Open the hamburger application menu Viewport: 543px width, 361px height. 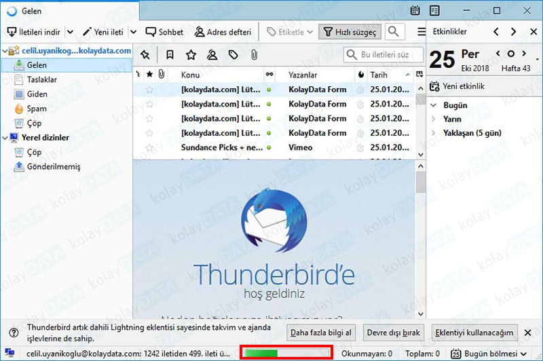[x=422, y=32]
